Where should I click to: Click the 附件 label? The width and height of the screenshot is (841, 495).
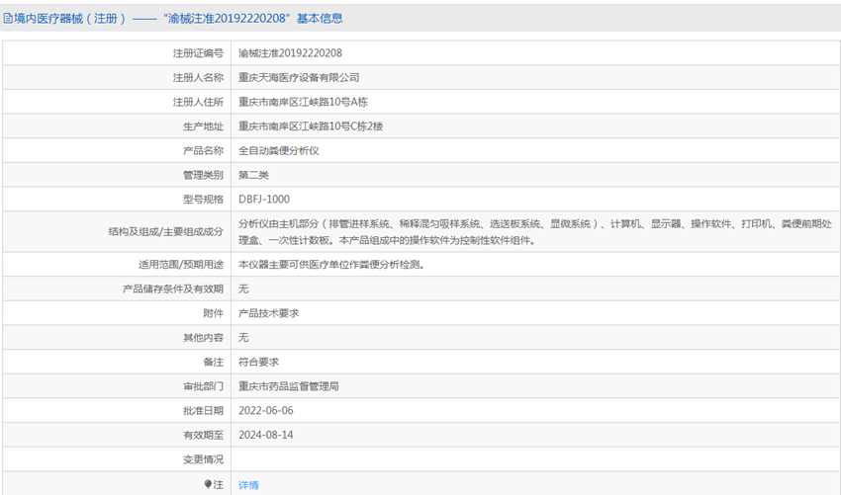(x=214, y=313)
